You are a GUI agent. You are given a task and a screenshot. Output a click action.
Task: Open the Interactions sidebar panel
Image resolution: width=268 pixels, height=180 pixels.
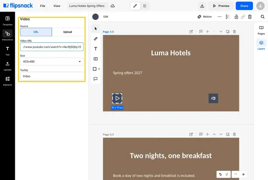click(x=8, y=36)
